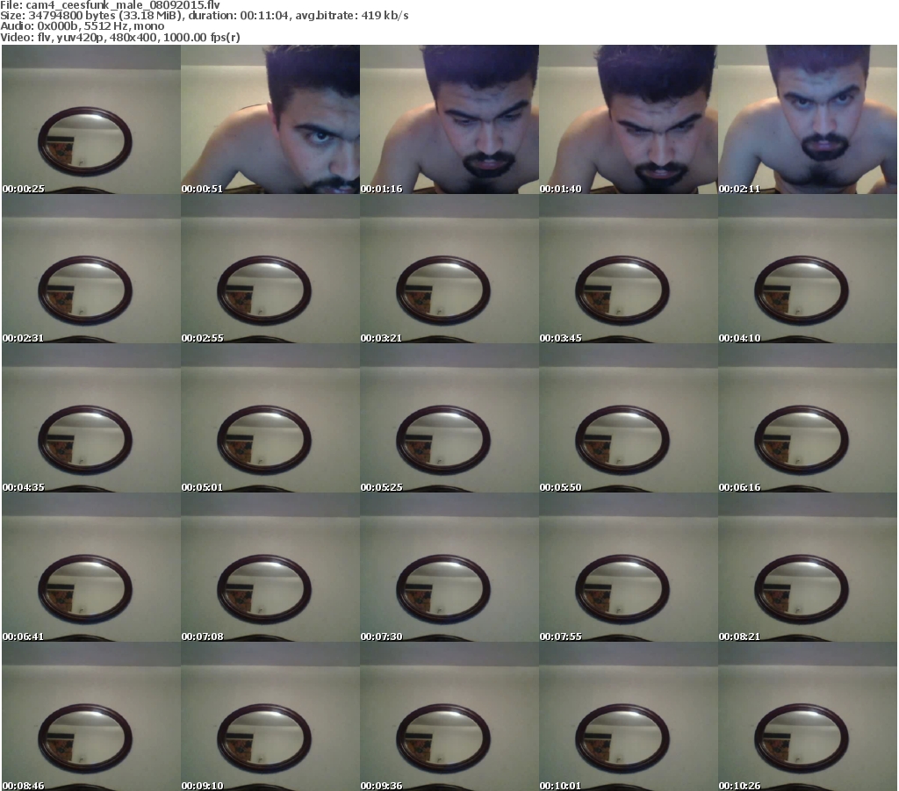Image resolution: width=899 pixels, height=791 pixels.
Task: Select the frame at 00:03:21
Action: 449,269
